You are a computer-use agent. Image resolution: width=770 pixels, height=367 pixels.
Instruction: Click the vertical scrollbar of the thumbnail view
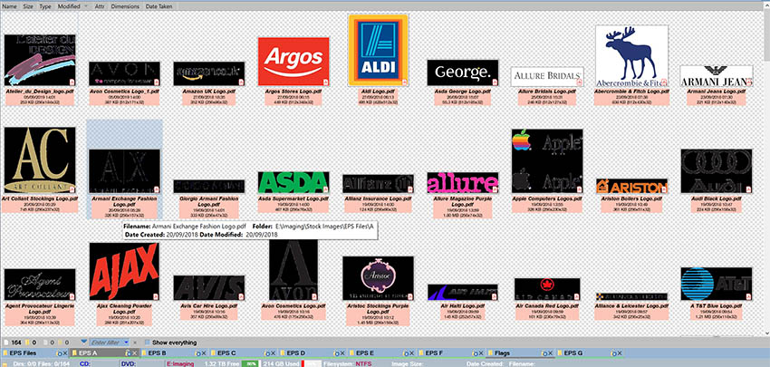[x=766, y=172]
